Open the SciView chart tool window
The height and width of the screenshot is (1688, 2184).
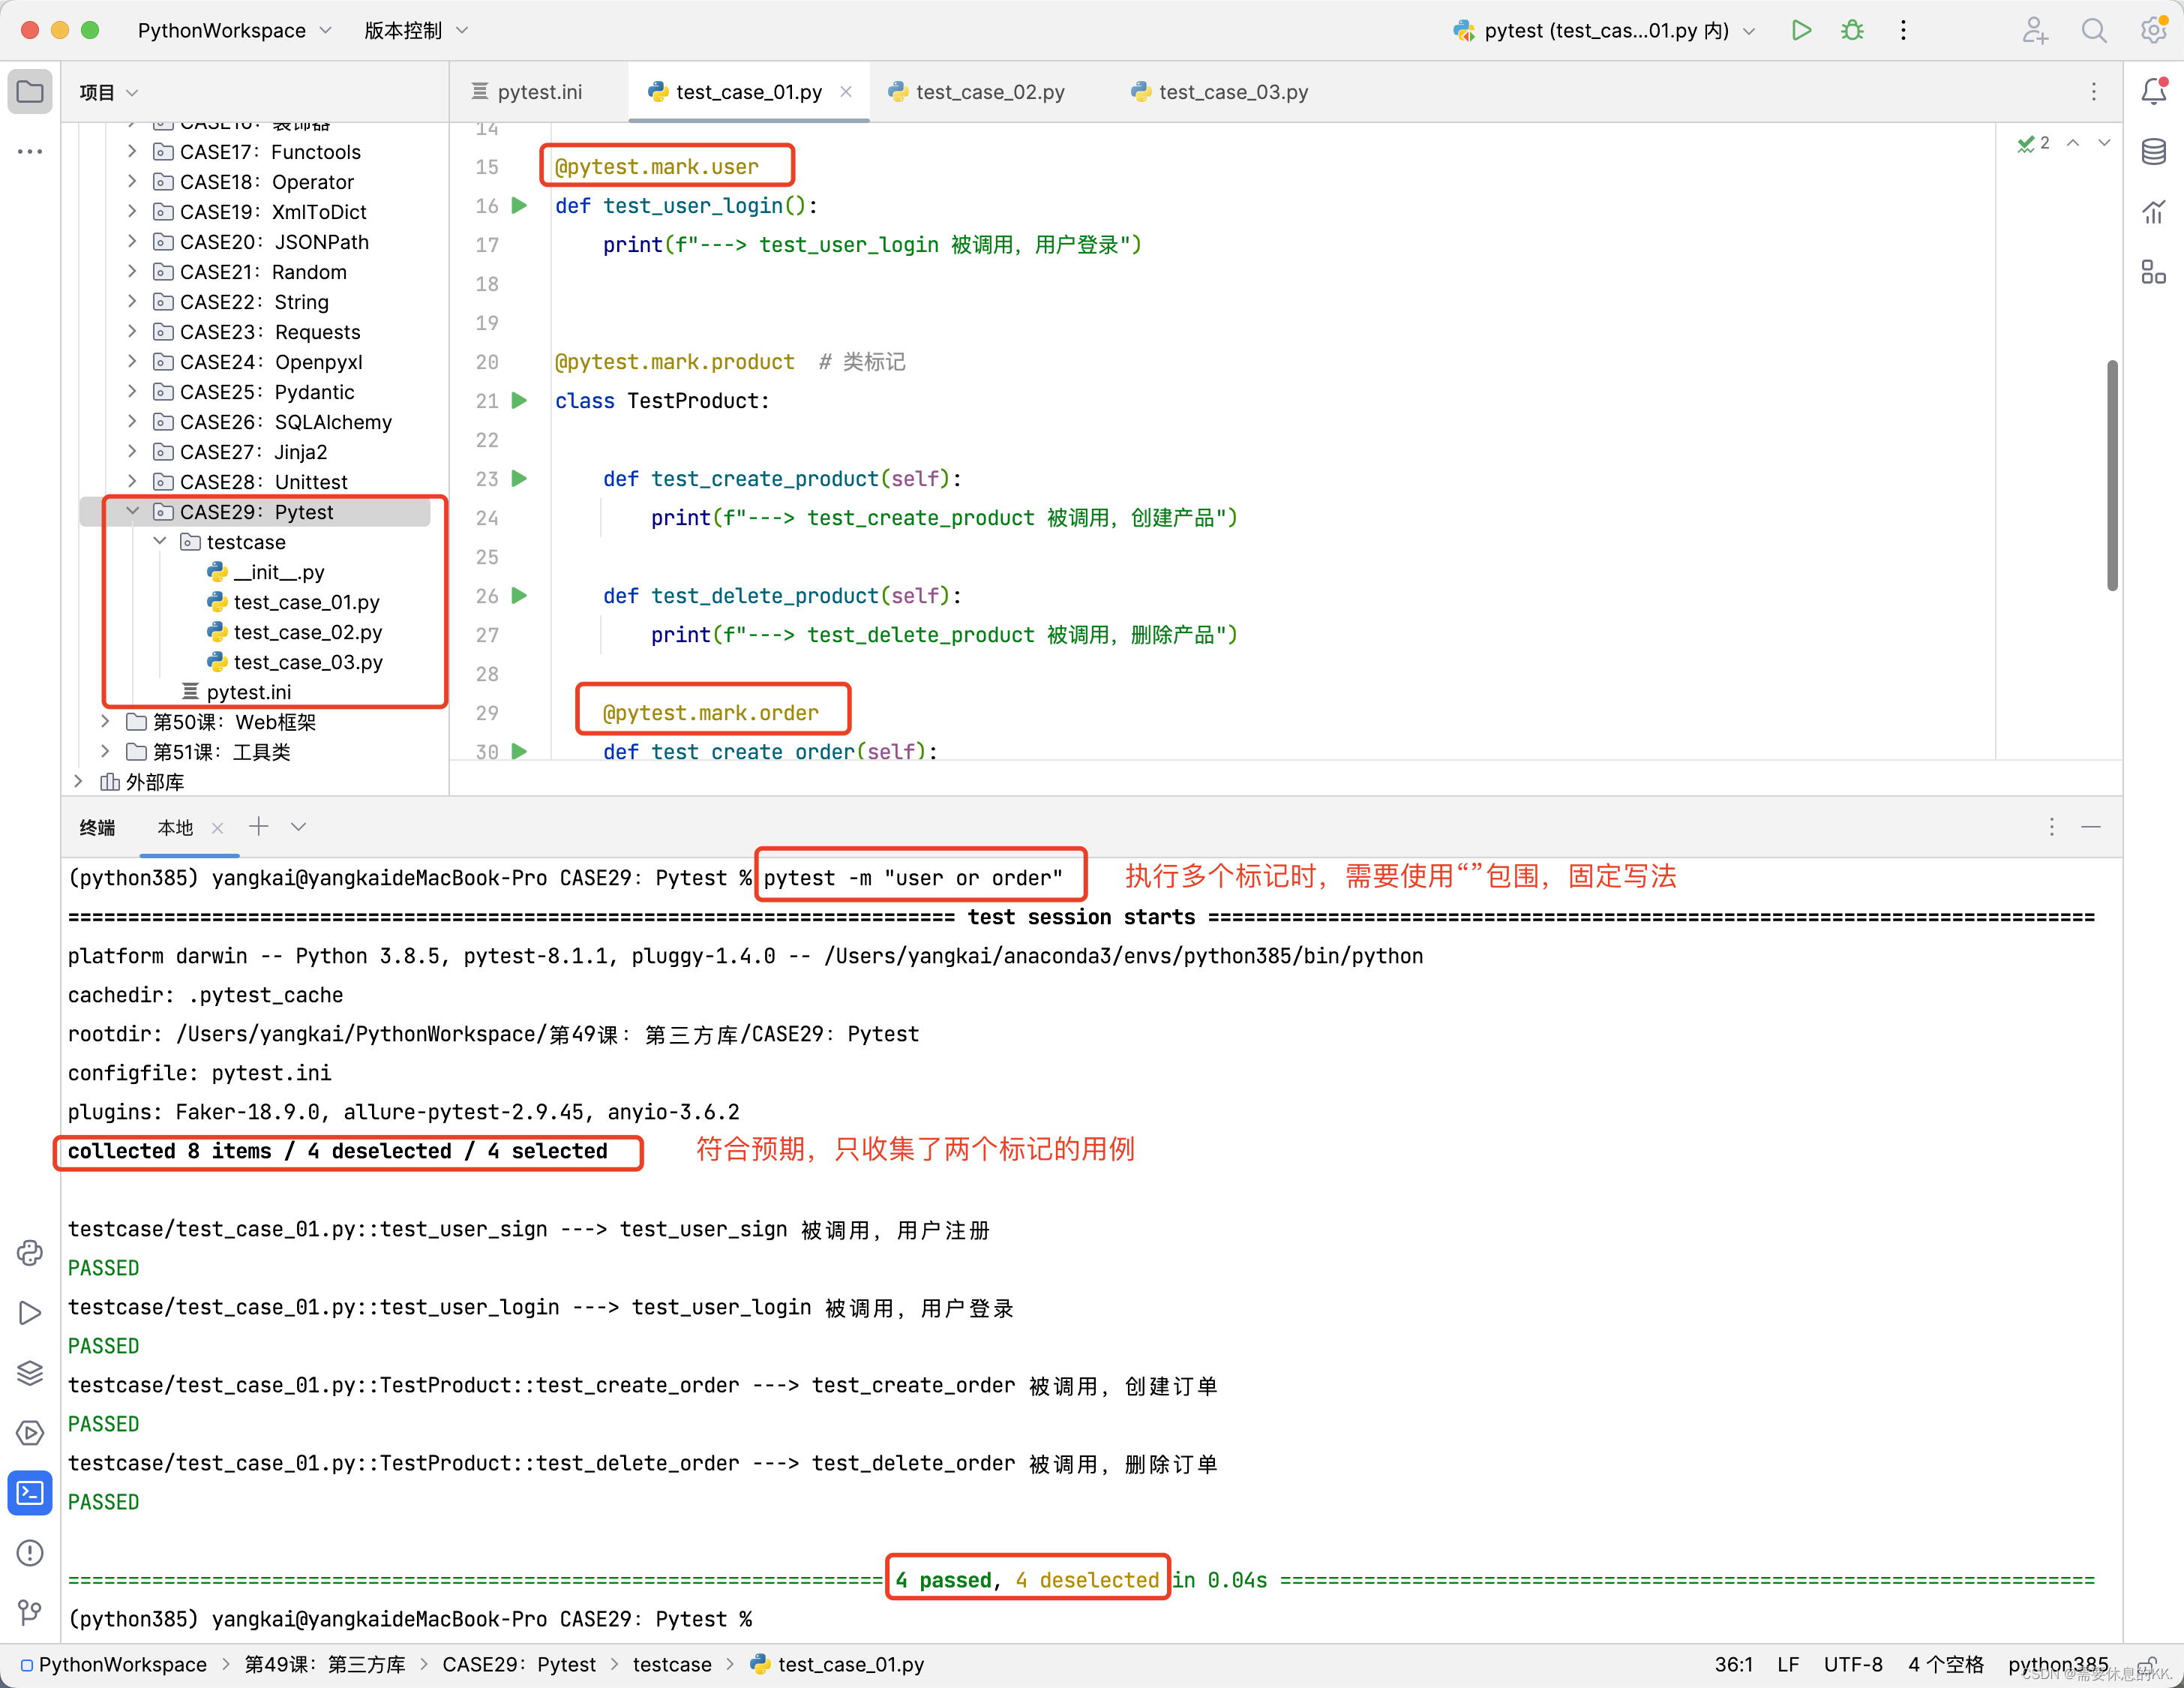[x=2153, y=212]
